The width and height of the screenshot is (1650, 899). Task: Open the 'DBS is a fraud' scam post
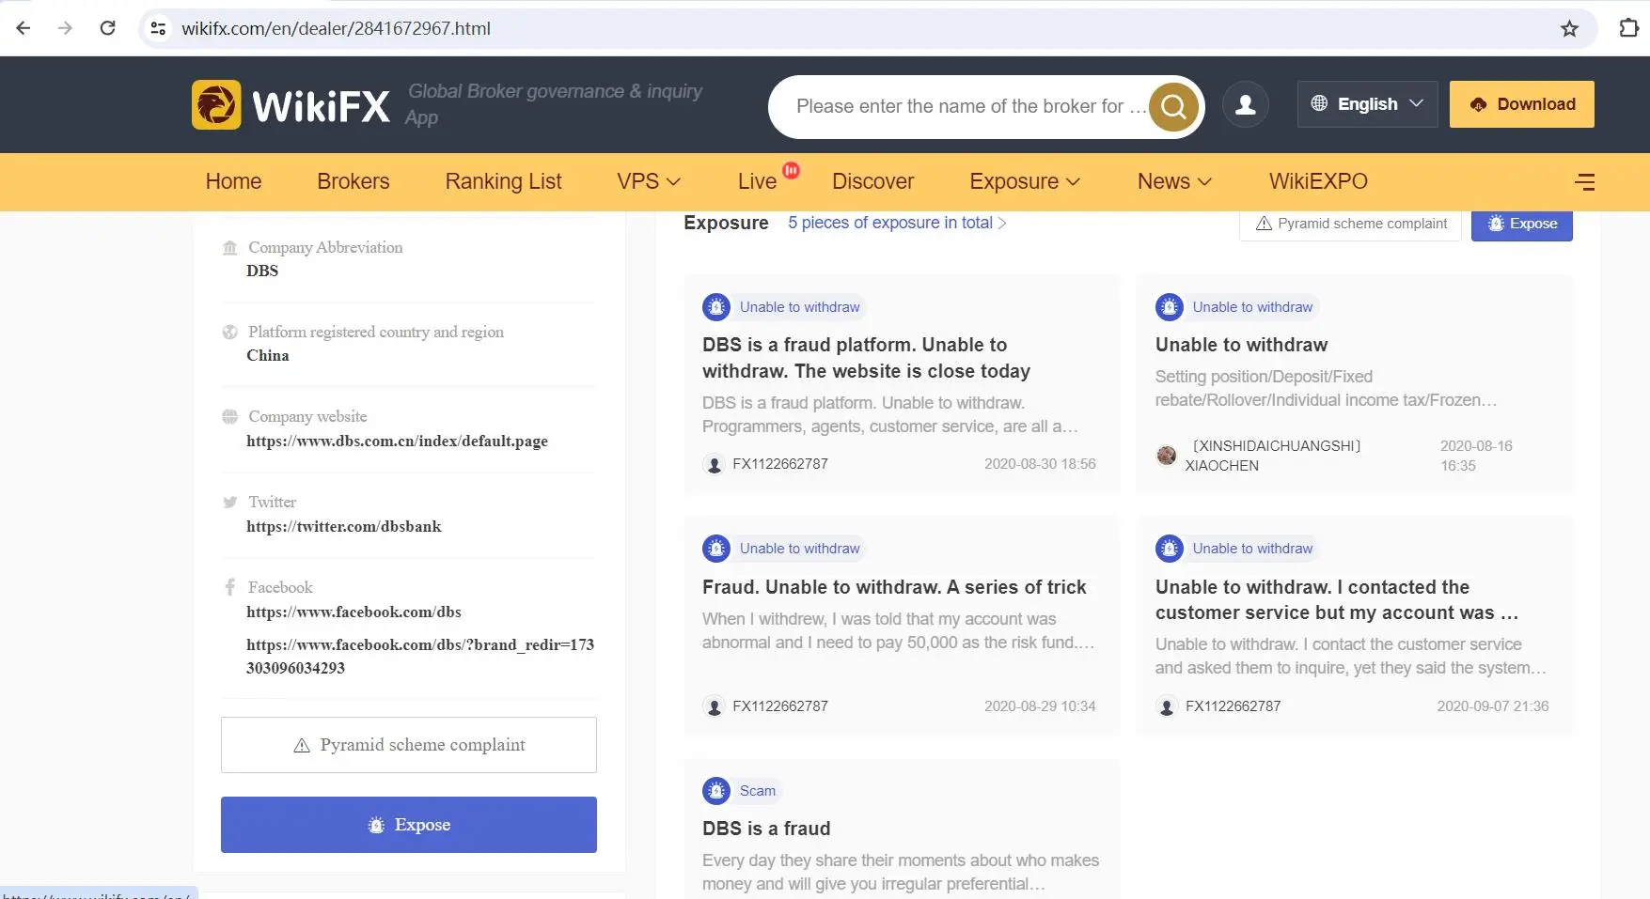[x=766, y=829]
